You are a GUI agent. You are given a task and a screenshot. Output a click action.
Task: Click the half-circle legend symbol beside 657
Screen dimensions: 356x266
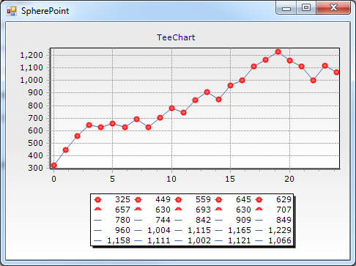[97, 209]
